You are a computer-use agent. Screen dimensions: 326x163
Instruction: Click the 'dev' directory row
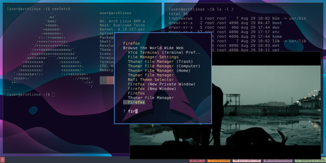(224, 27)
